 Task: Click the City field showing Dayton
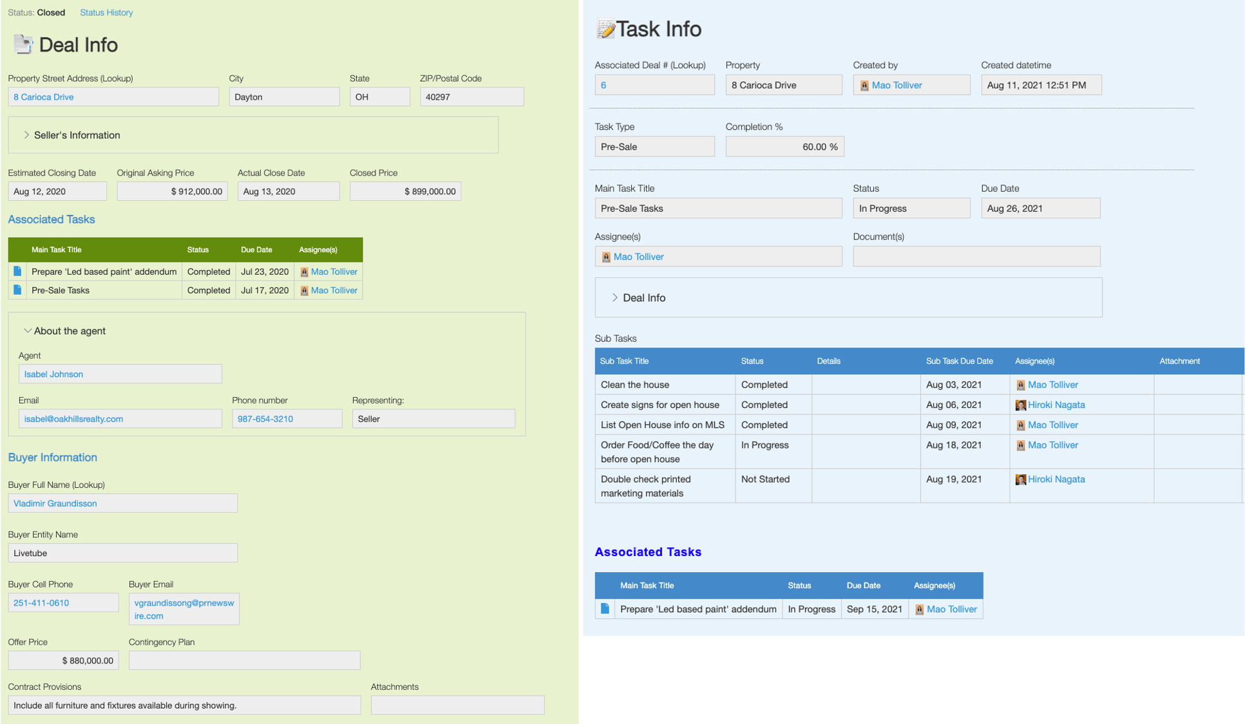coord(284,97)
